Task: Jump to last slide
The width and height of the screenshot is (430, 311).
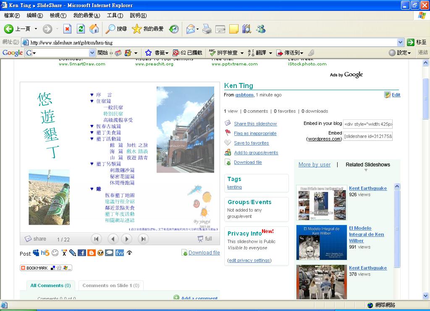Action: pyautogui.click(x=143, y=239)
